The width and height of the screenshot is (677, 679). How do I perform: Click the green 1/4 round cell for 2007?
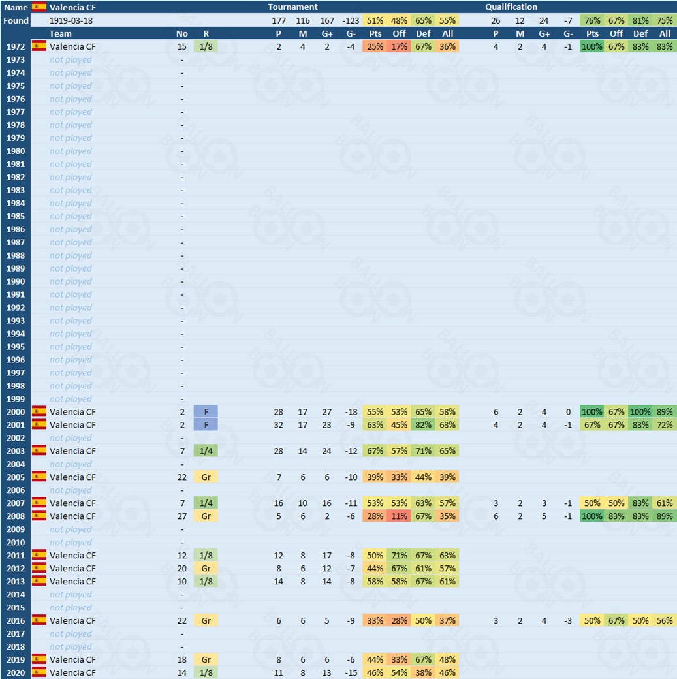click(206, 503)
